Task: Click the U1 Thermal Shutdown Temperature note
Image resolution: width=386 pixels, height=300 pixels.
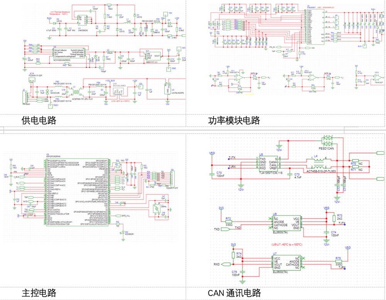Action: [x=61, y=13]
